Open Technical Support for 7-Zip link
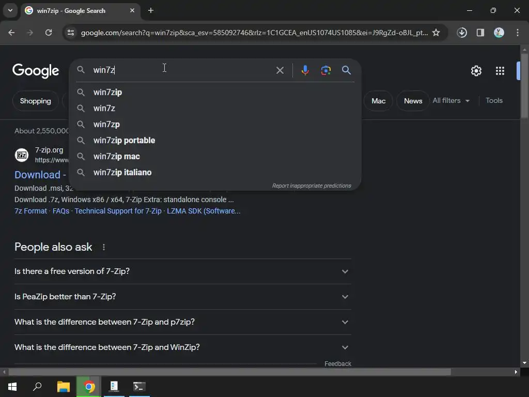Image resolution: width=529 pixels, height=397 pixels. 118,211
